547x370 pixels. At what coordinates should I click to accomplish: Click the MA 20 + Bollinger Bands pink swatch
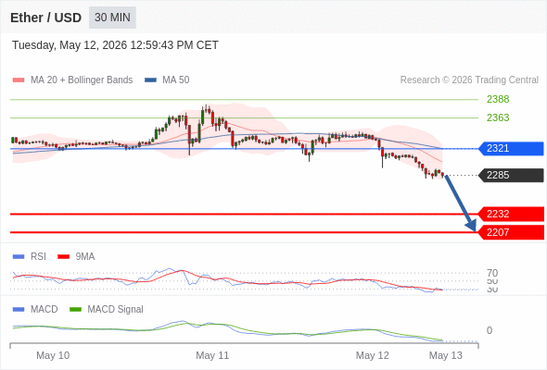coord(19,80)
